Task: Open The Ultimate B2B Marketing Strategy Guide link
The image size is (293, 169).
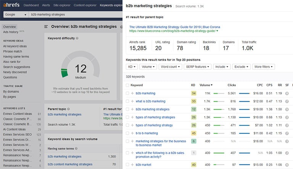Action: [174, 27]
